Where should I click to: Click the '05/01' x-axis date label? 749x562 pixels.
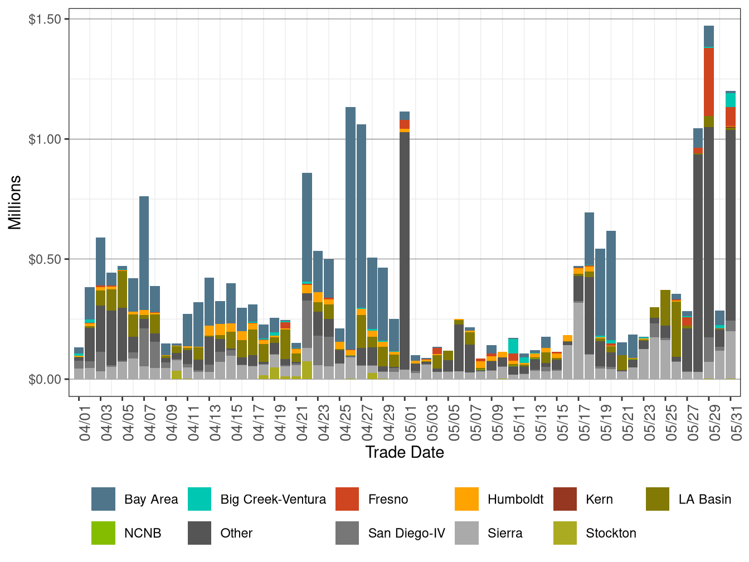point(411,423)
